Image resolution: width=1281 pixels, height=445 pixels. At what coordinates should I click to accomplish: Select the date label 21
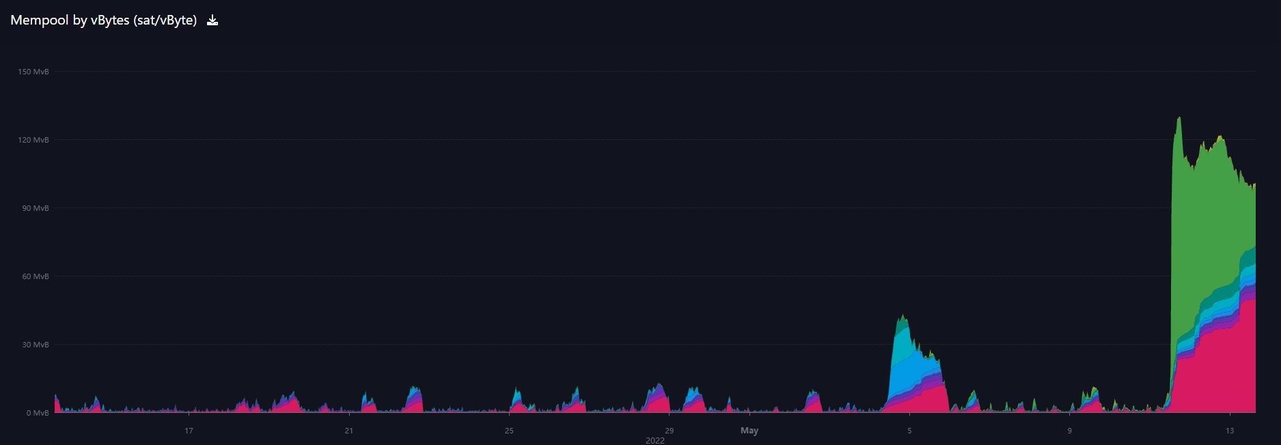click(x=349, y=431)
